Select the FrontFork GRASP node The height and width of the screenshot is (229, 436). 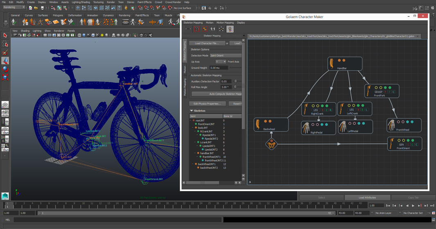(382, 91)
